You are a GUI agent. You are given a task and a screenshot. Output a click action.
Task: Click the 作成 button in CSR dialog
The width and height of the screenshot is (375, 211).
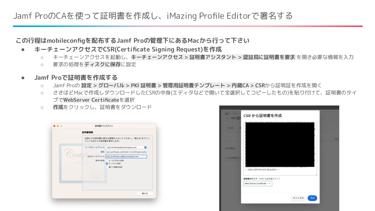click(x=312, y=198)
